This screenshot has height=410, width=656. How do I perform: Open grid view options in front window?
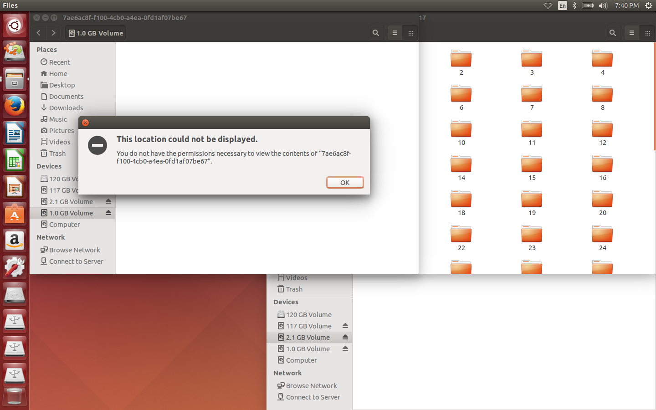[x=411, y=33]
